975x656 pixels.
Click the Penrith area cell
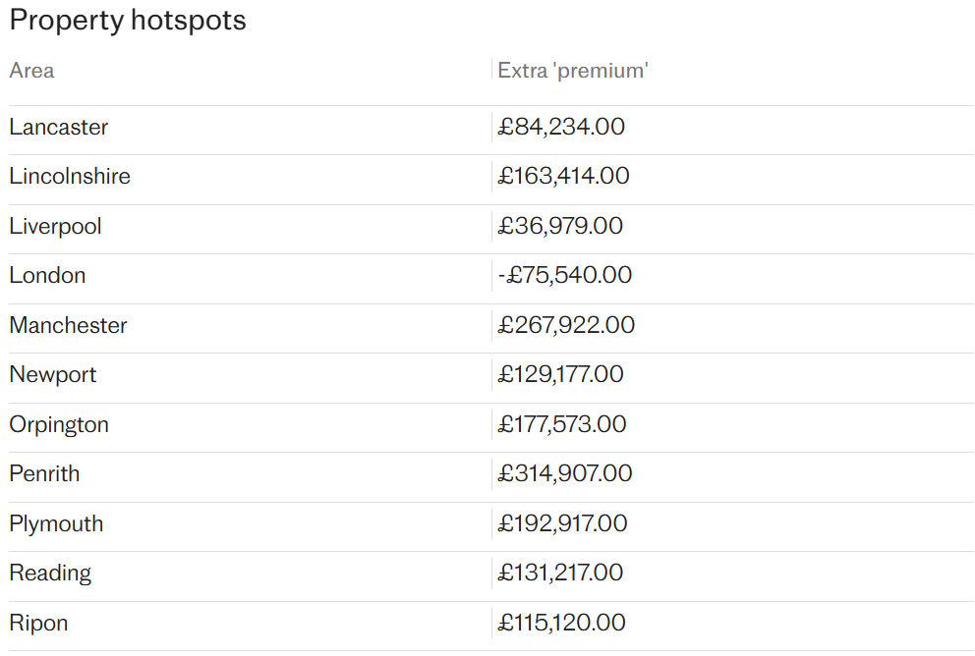coord(44,474)
